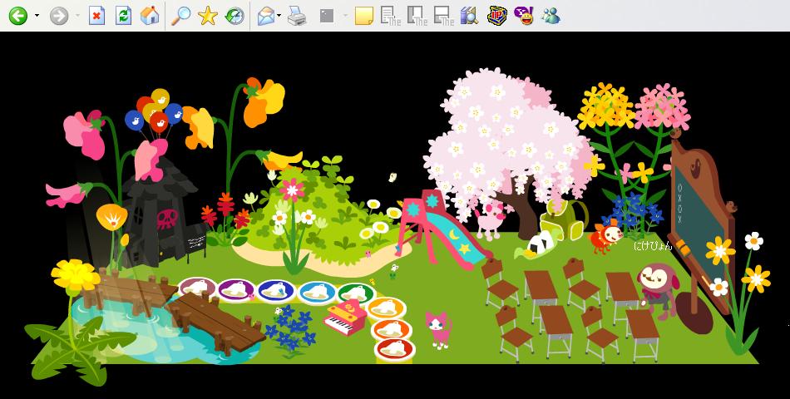Expand dropdown beside the gray square icon
Viewport: 790px width, 399px height.
pos(345,16)
